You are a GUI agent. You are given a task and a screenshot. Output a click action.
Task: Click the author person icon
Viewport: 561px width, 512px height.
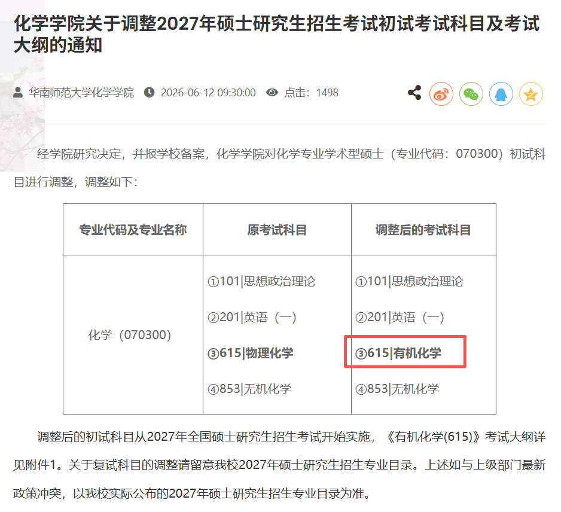pyautogui.click(x=18, y=92)
